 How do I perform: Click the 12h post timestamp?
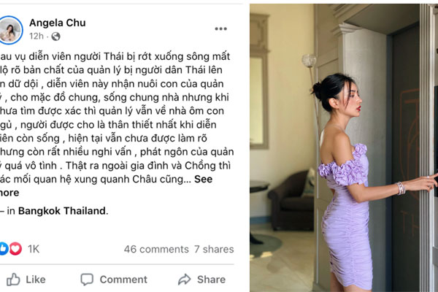[x=36, y=36]
